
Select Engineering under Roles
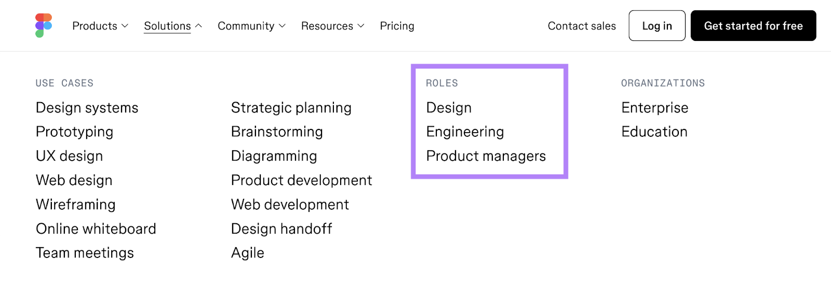pos(465,132)
